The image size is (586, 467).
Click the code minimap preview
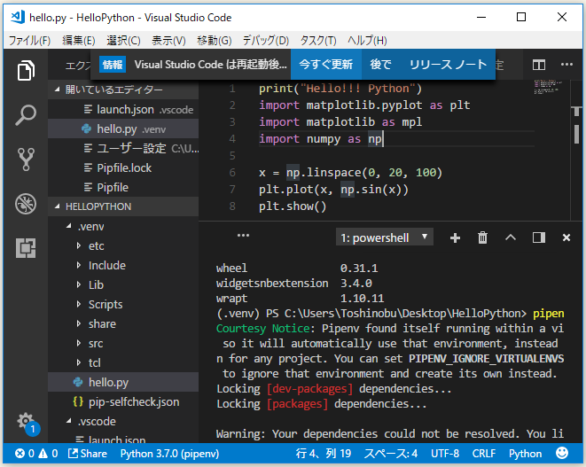(548, 86)
